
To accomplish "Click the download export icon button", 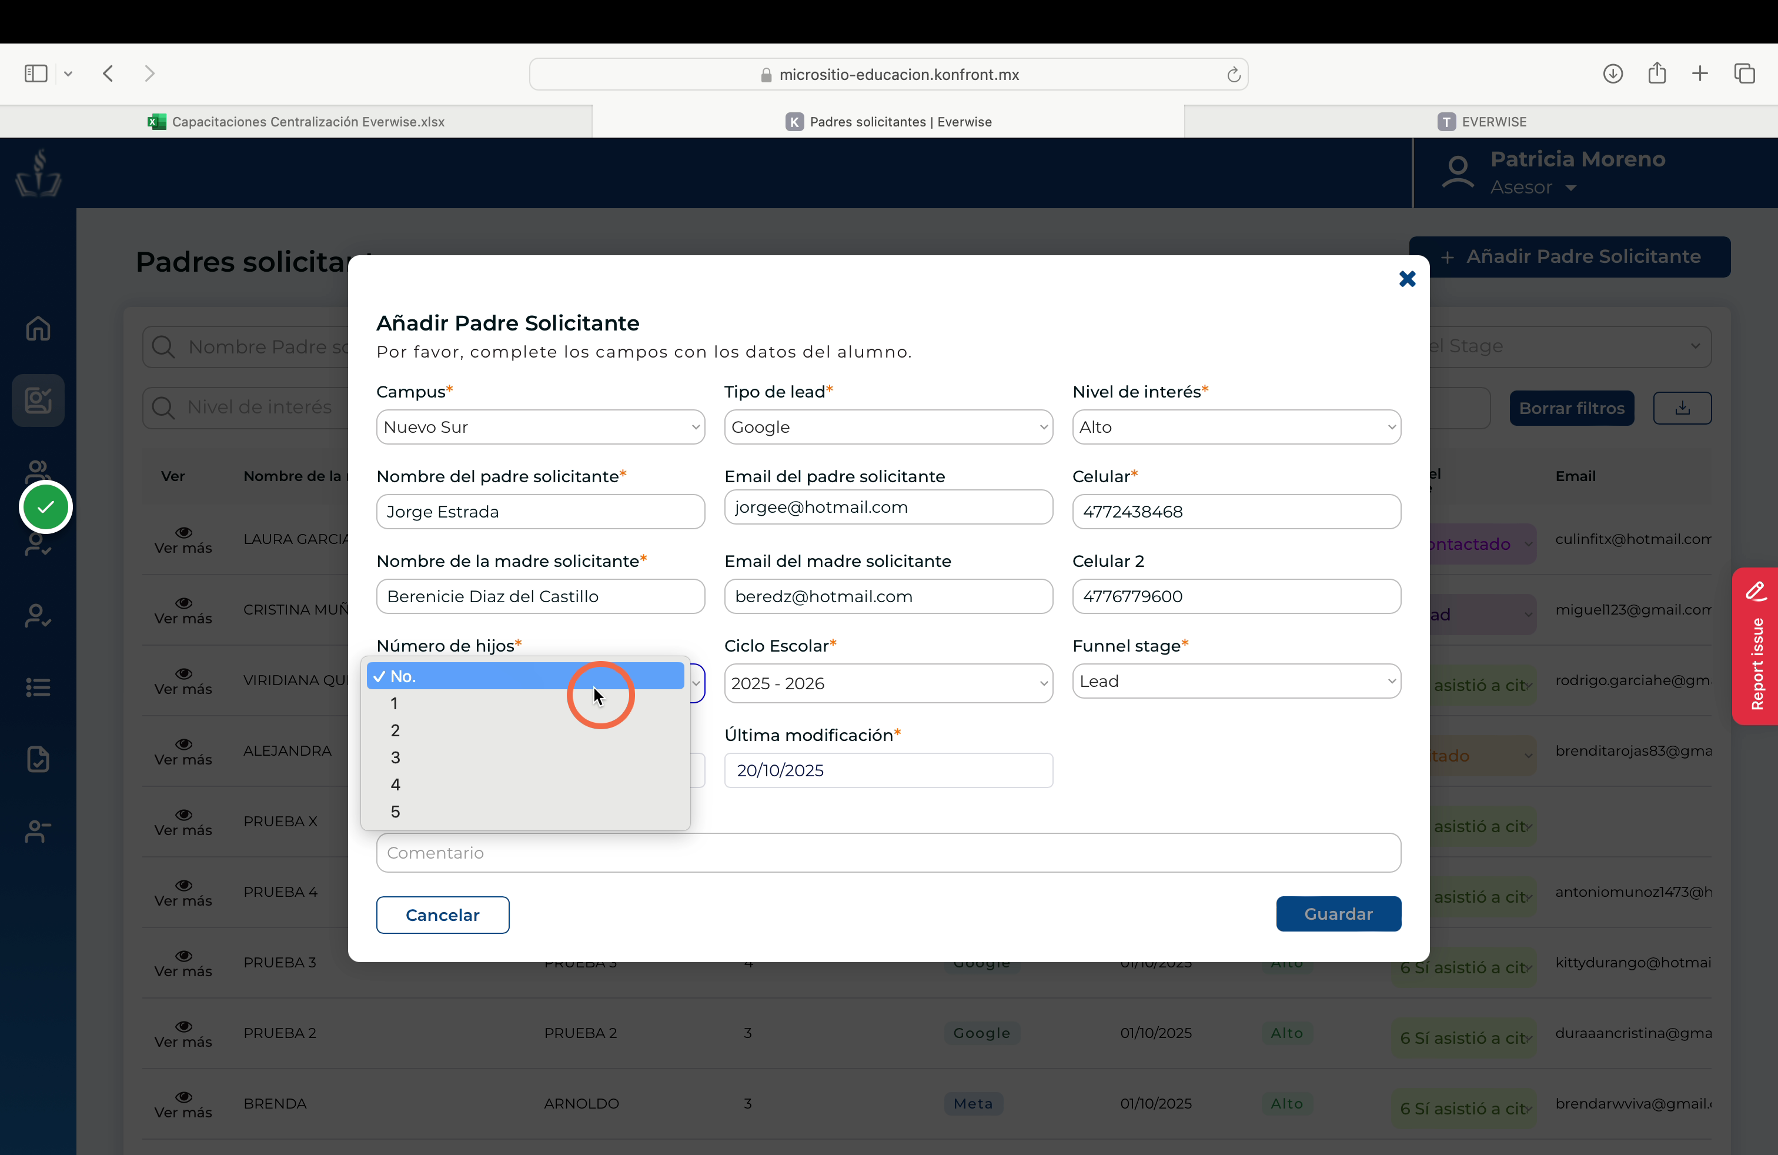I will (1682, 408).
